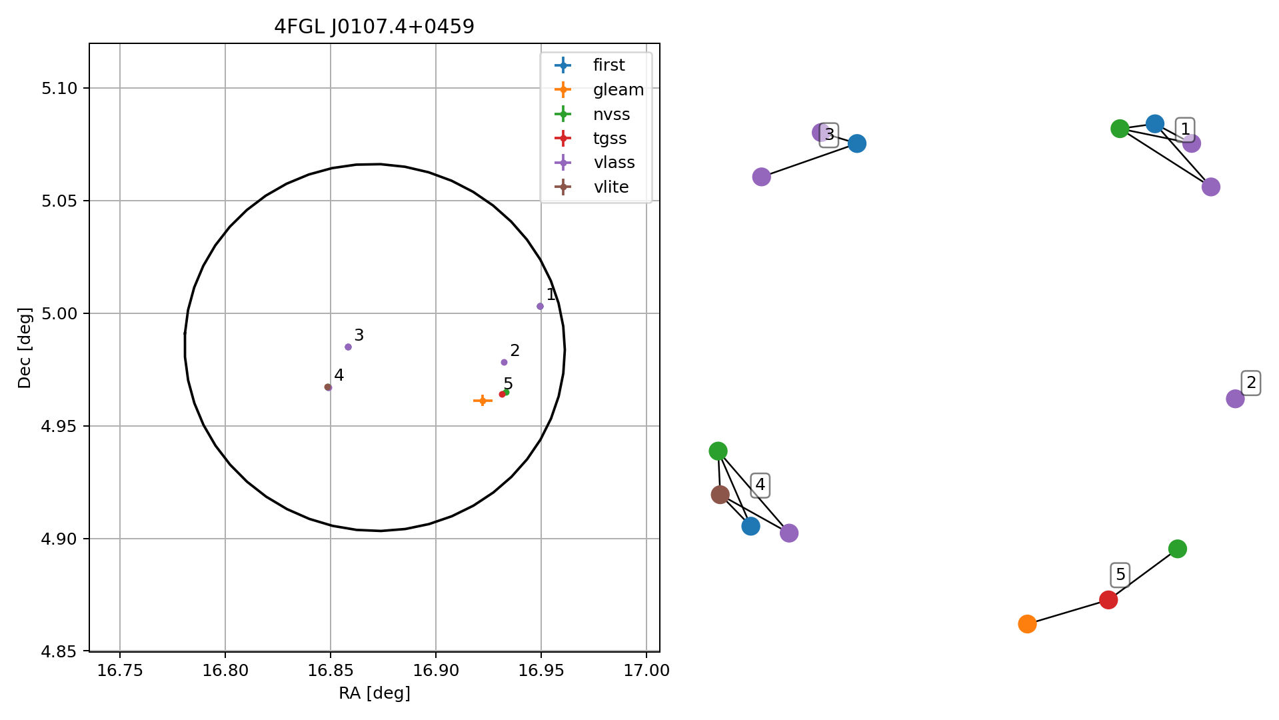Click the blue node in graph cluster 4

pyautogui.click(x=750, y=527)
